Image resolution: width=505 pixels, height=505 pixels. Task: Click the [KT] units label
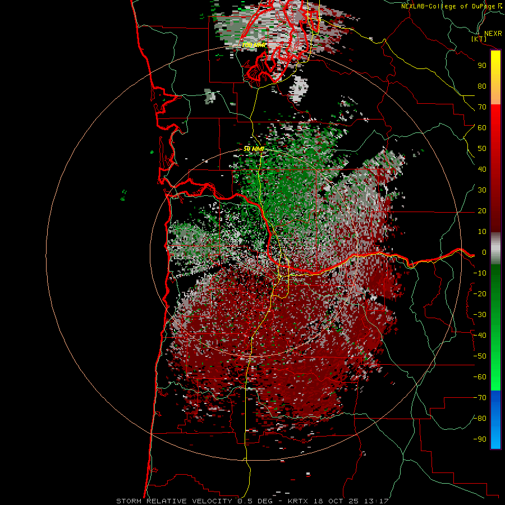point(479,39)
